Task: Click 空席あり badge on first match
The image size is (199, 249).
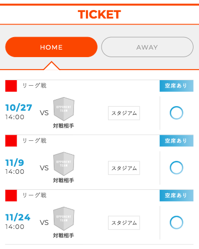Action: [176, 86]
